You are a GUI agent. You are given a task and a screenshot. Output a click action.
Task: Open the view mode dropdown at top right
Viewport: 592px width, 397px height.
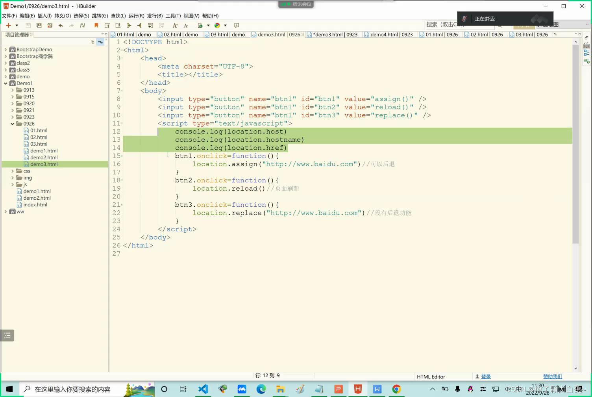click(587, 24)
